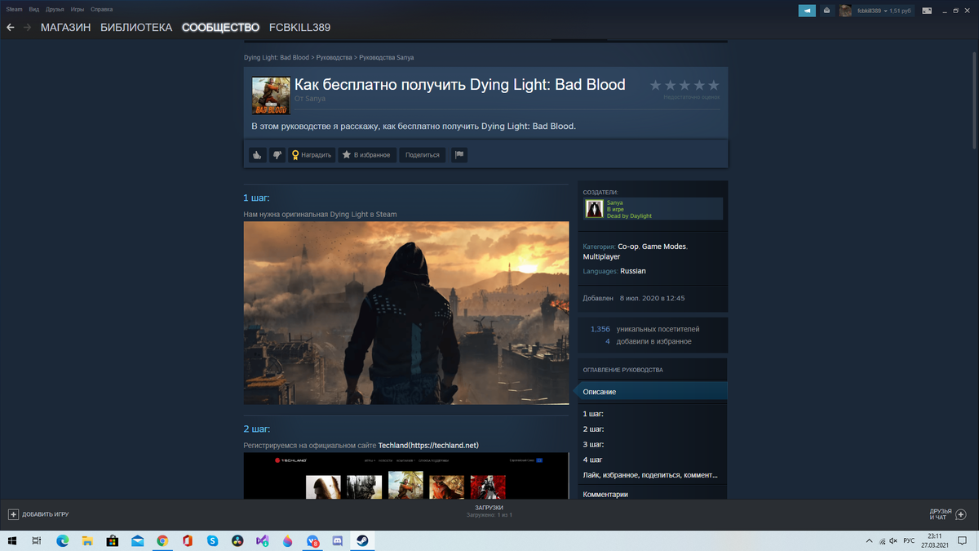Screen dimensions: 979x551
Task: Go back with the left arrow
Action: coord(11,28)
